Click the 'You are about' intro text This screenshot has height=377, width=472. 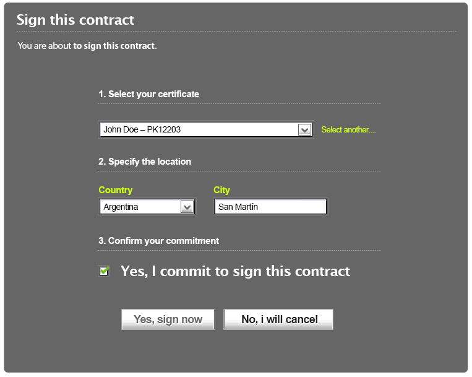[45, 46]
